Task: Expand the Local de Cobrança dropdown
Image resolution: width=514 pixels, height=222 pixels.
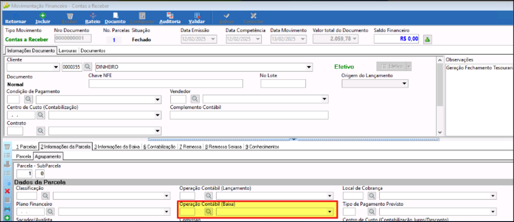Action: 493,196
